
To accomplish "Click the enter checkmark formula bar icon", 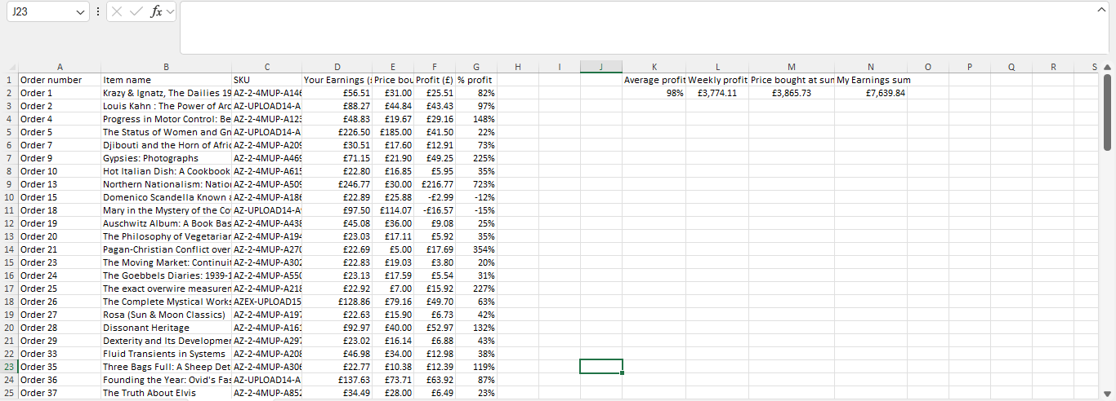I will (x=136, y=12).
